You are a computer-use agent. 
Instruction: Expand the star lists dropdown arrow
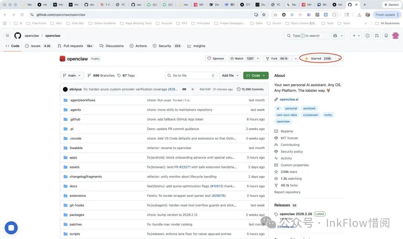[340, 59]
